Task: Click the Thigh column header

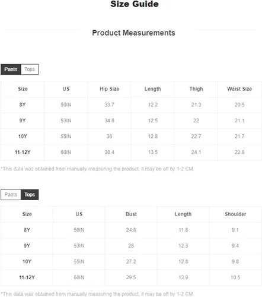Action: 196,89
